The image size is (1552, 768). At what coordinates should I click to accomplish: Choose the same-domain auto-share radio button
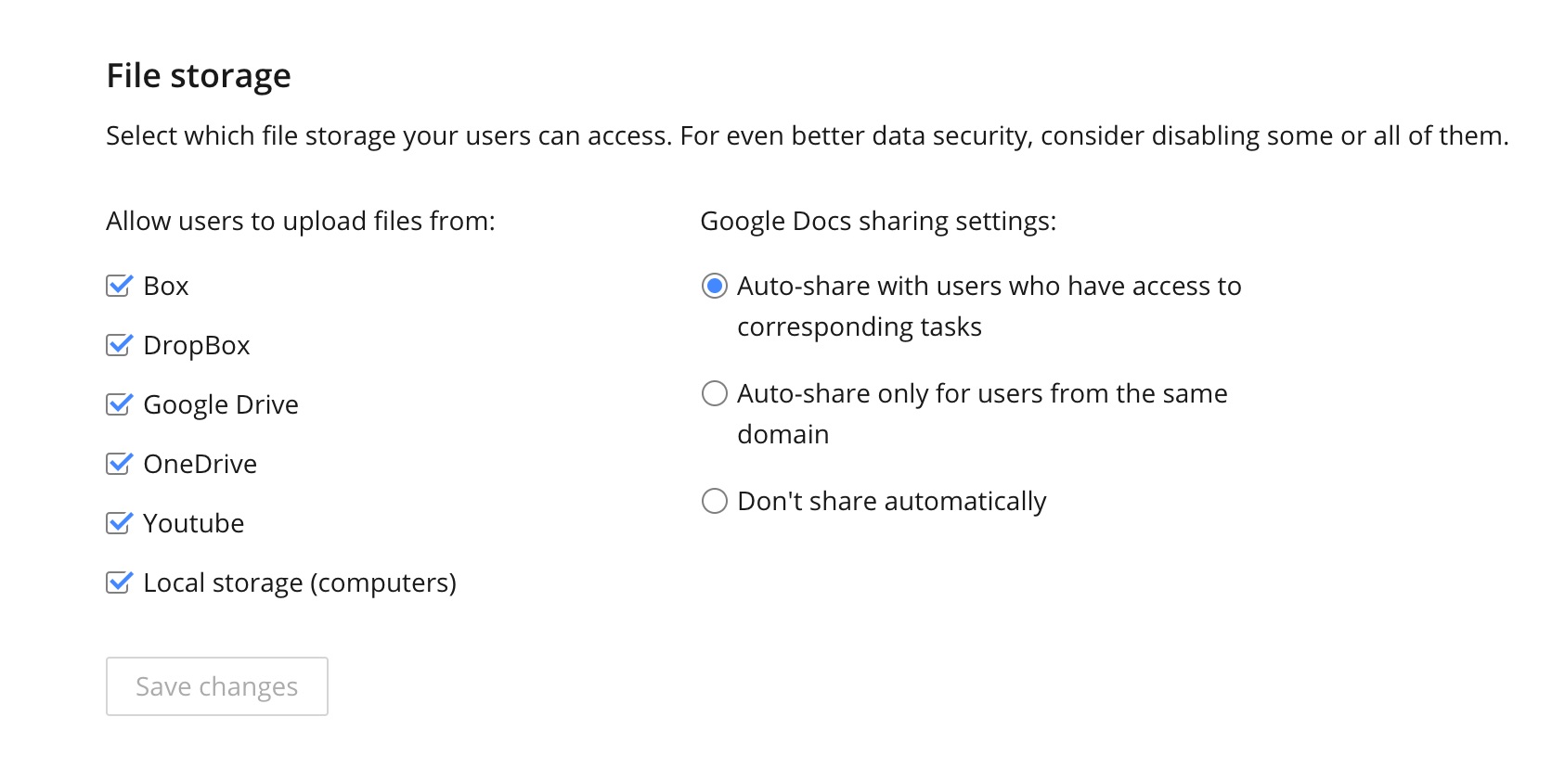715,393
